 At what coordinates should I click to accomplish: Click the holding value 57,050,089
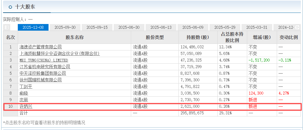tap(191, 53)
